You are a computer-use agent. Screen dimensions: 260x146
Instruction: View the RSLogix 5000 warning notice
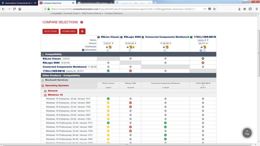(x=134, y=47)
